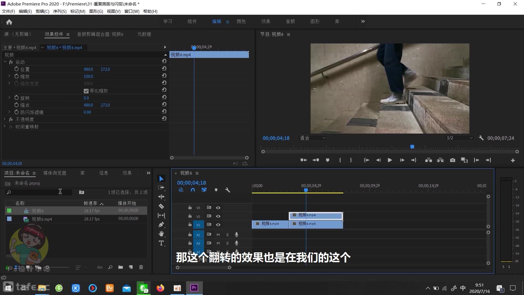The image size is (524, 295).
Task: Open 文件(F) menu
Action: pyautogui.click(x=8, y=11)
